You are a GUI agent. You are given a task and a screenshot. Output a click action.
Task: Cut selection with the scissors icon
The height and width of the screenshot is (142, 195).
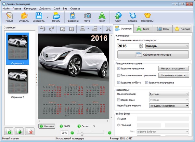[x=108, y=29]
